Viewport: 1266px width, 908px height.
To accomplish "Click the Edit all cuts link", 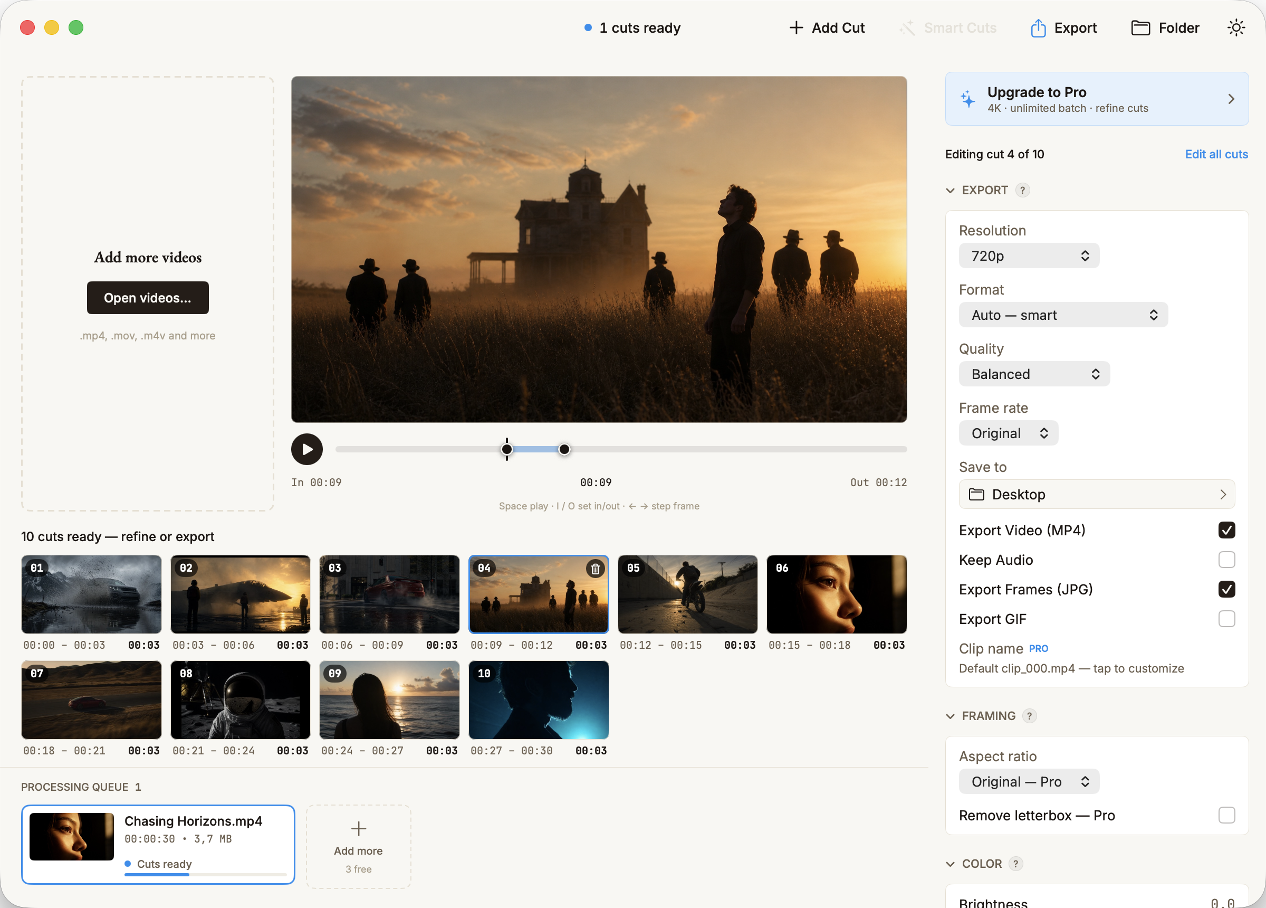I will 1216,155.
